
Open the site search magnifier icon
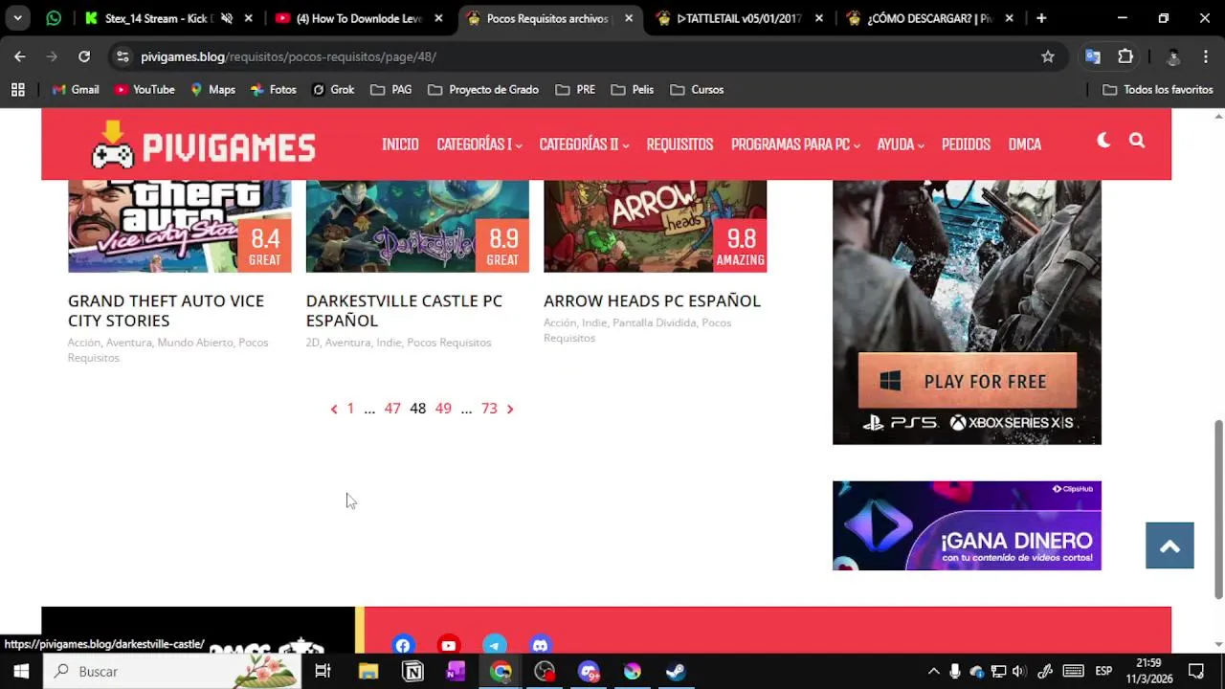pos(1137,141)
